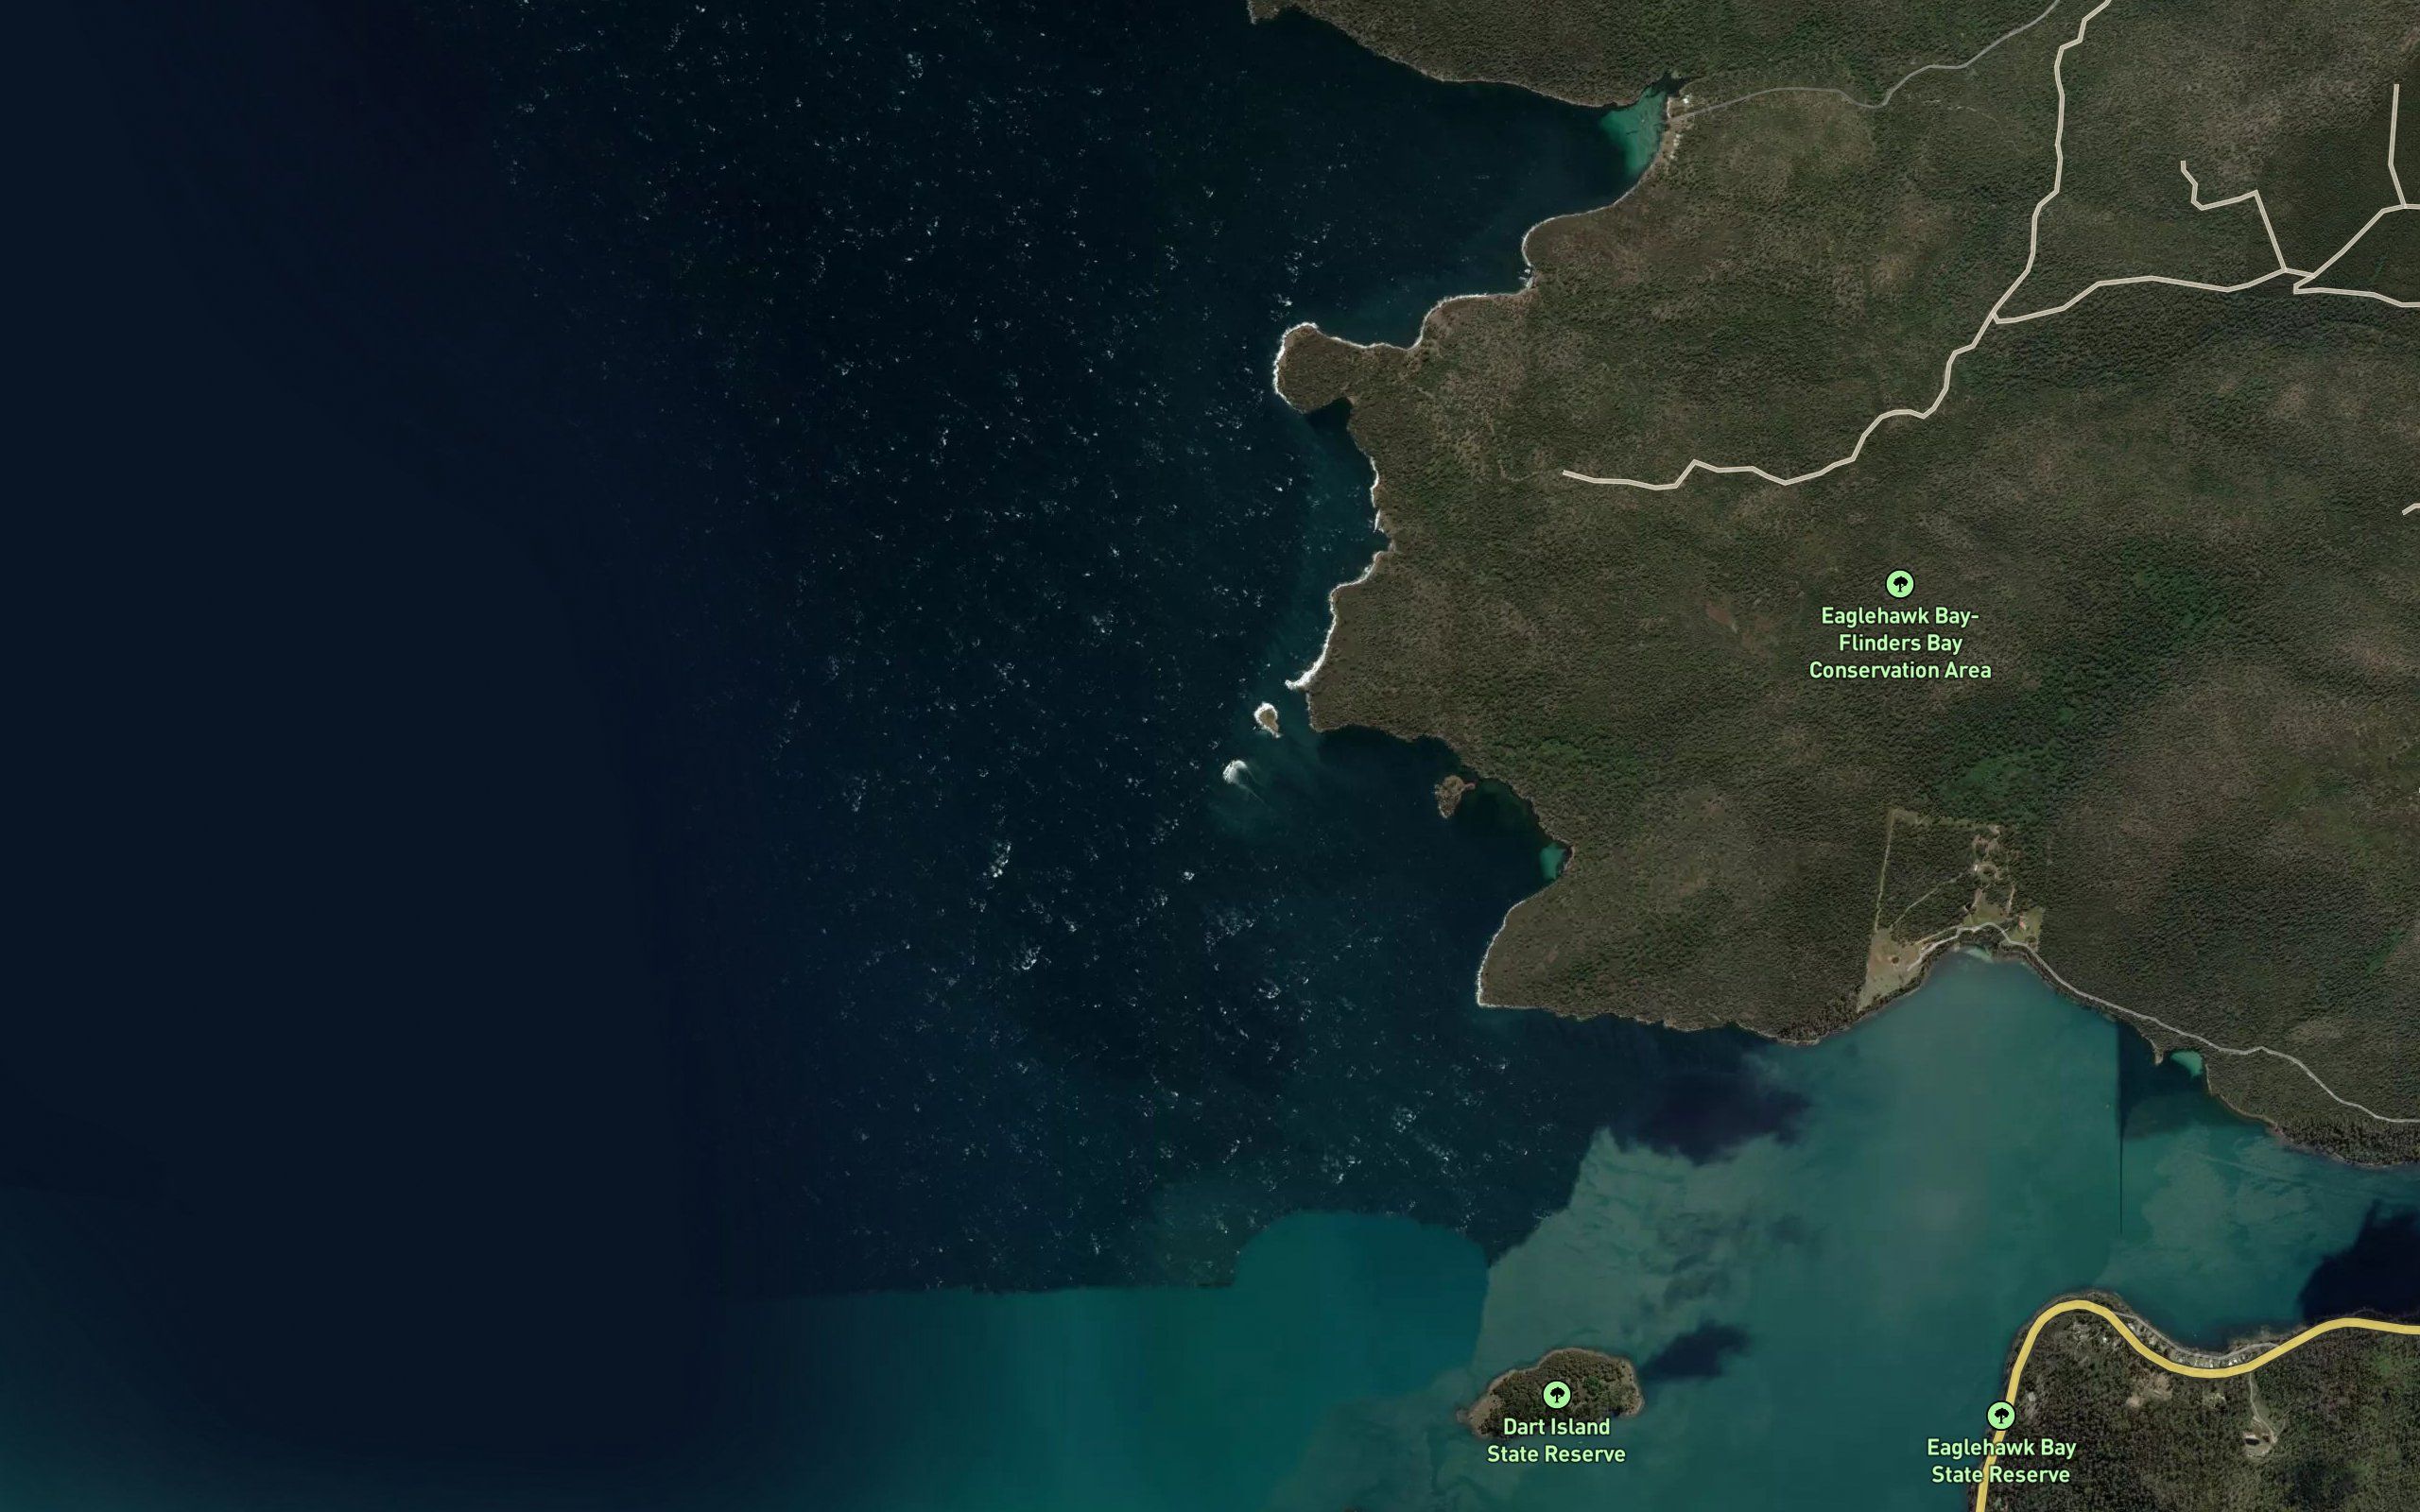
Task: Click the Eaglehawk Bay State Reserve tree icon
Action: pyautogui.click(x=2000, y=1415)
